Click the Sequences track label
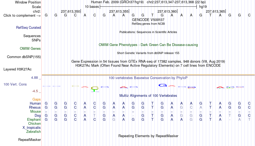 tap(32, 36)
